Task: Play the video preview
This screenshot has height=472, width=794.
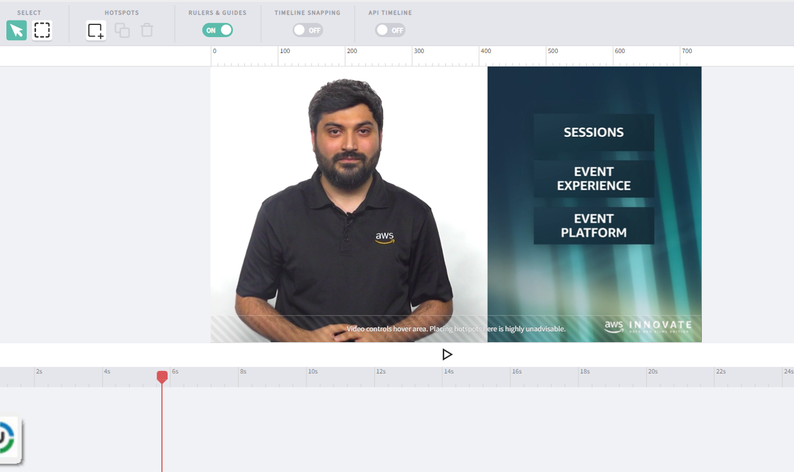Action: pos(447,354)
